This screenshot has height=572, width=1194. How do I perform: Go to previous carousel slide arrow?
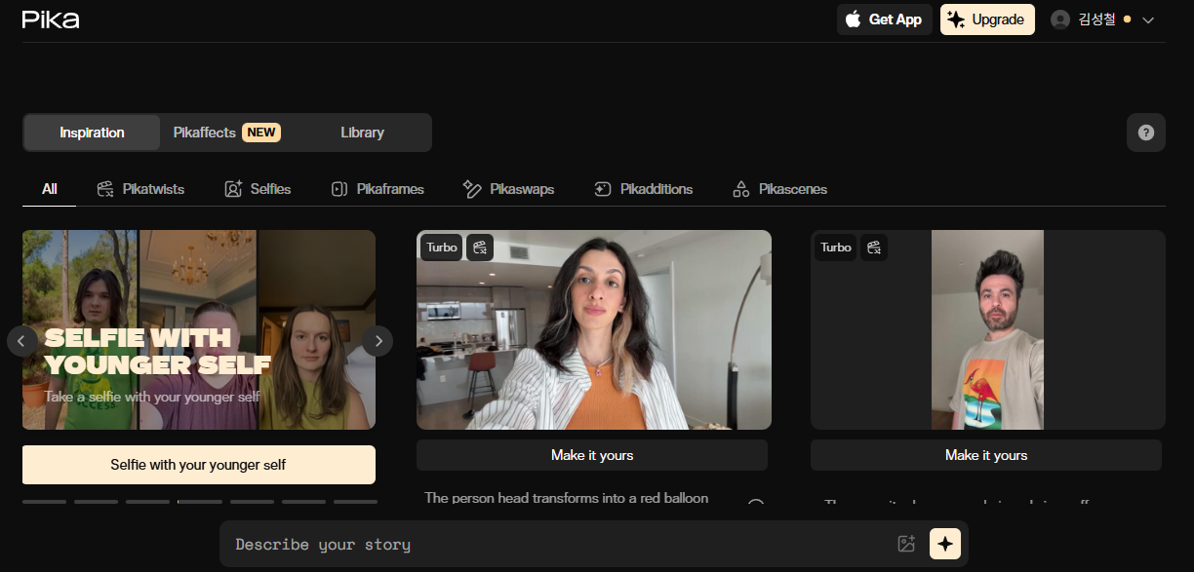(x=22, y=341)
